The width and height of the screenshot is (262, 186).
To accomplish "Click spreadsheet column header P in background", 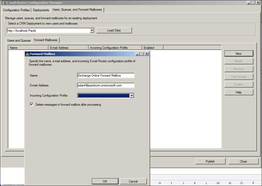I will tap(253, 183).
